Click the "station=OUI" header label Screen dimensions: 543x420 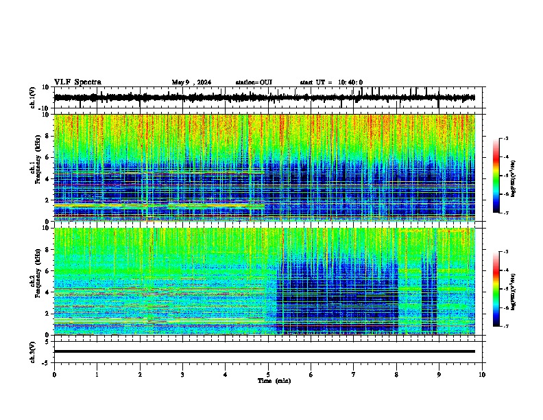254,82
